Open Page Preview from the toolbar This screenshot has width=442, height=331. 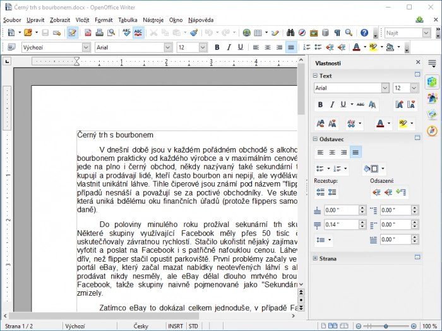coord(111,33)
